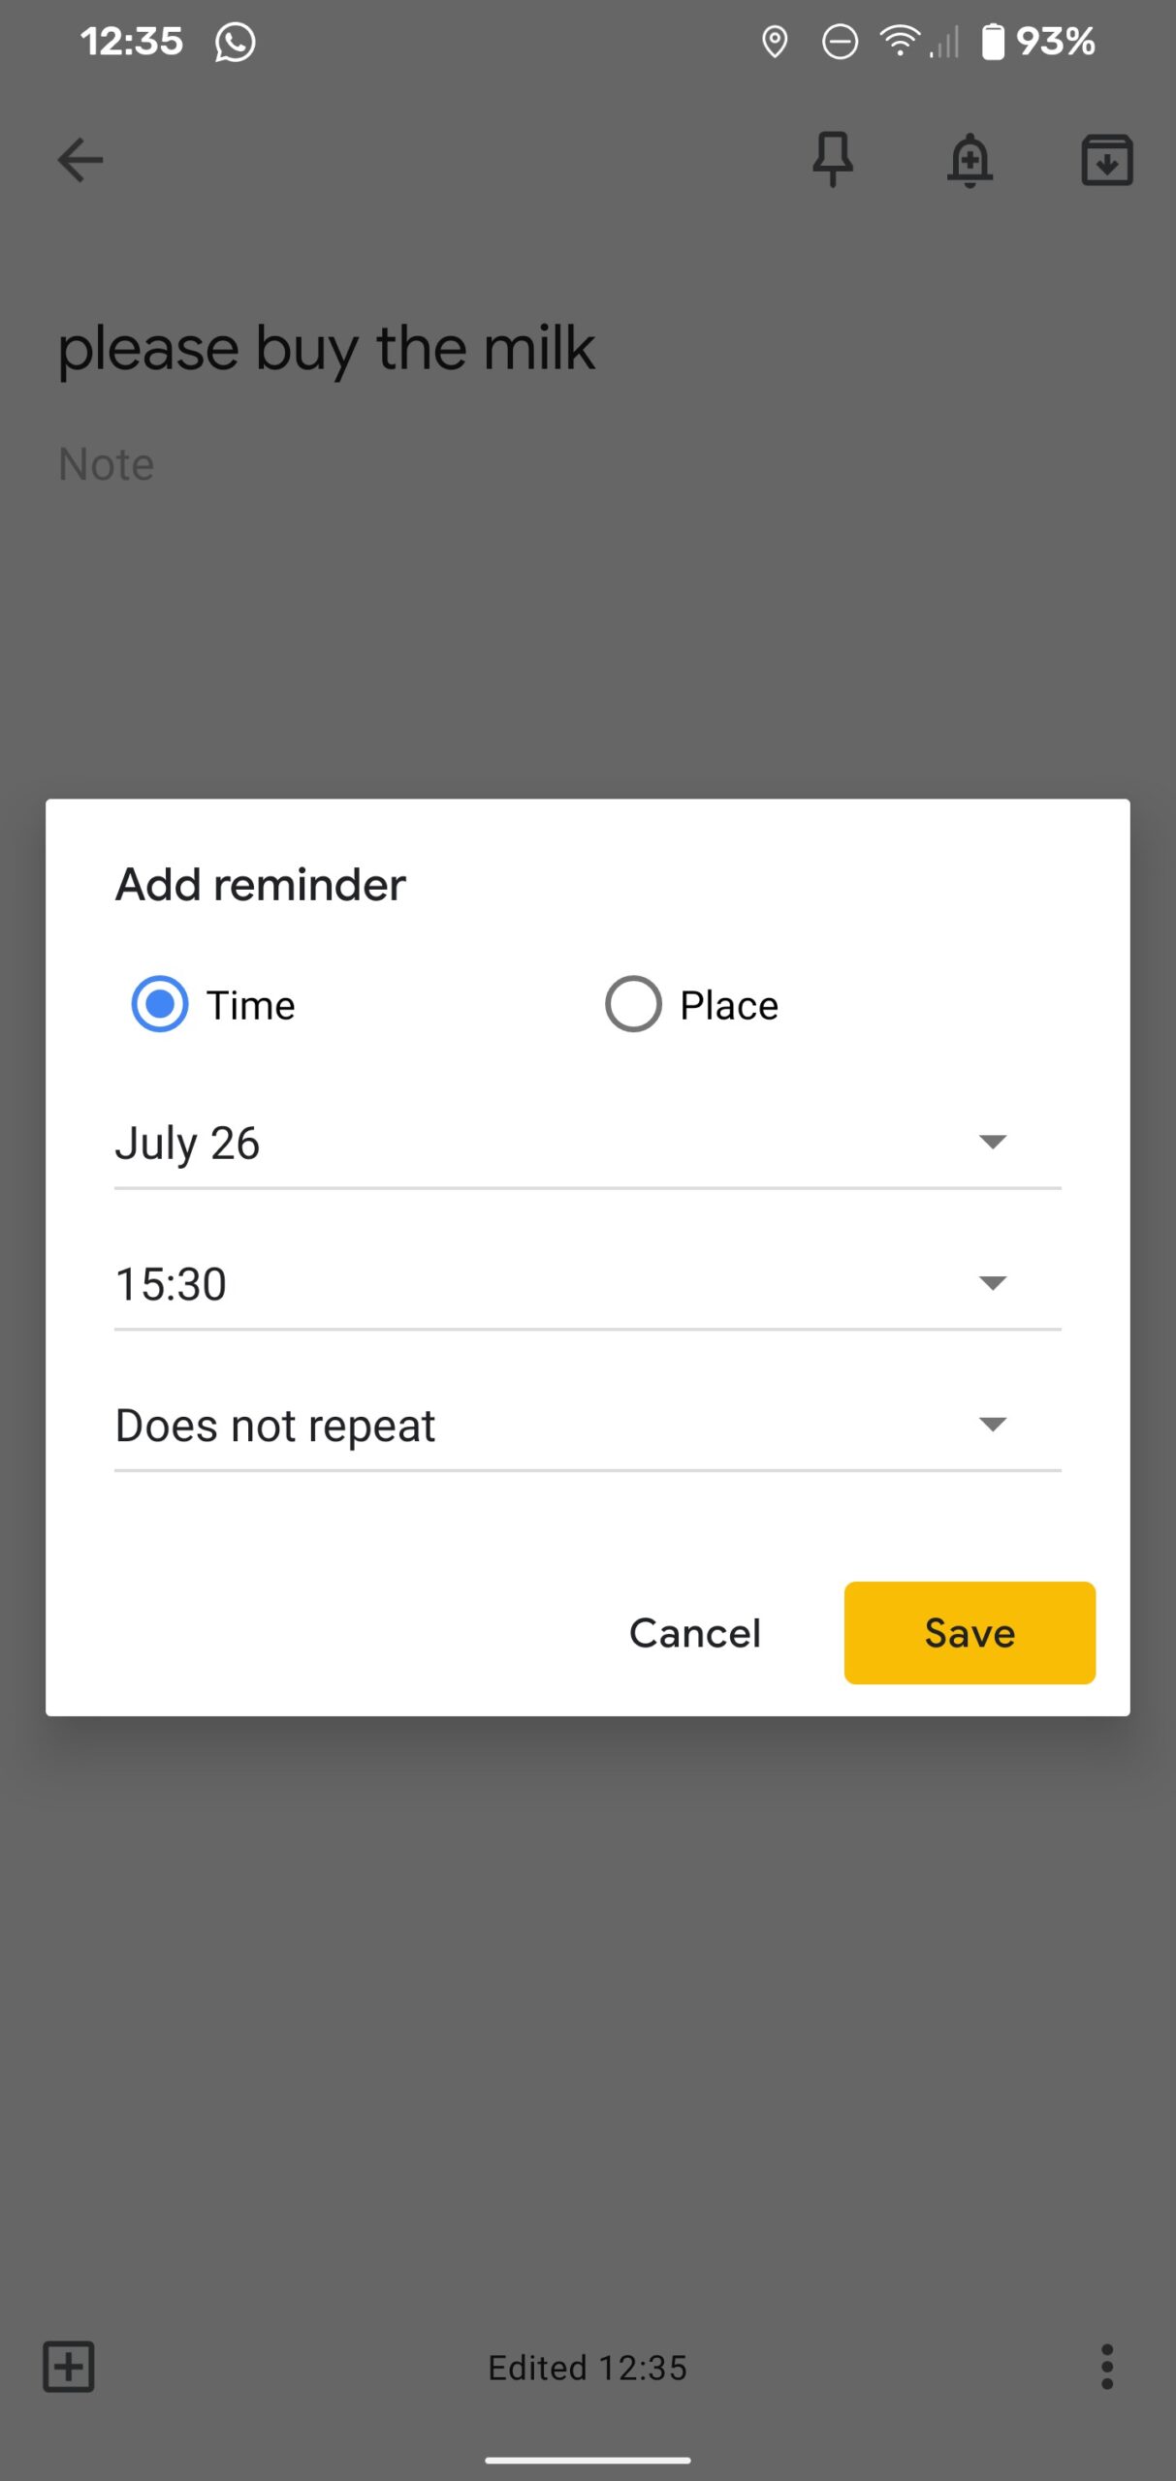Tap the Note text field
The width and height of the screenshot is (1176, 2481).
(x=107, y=464)
